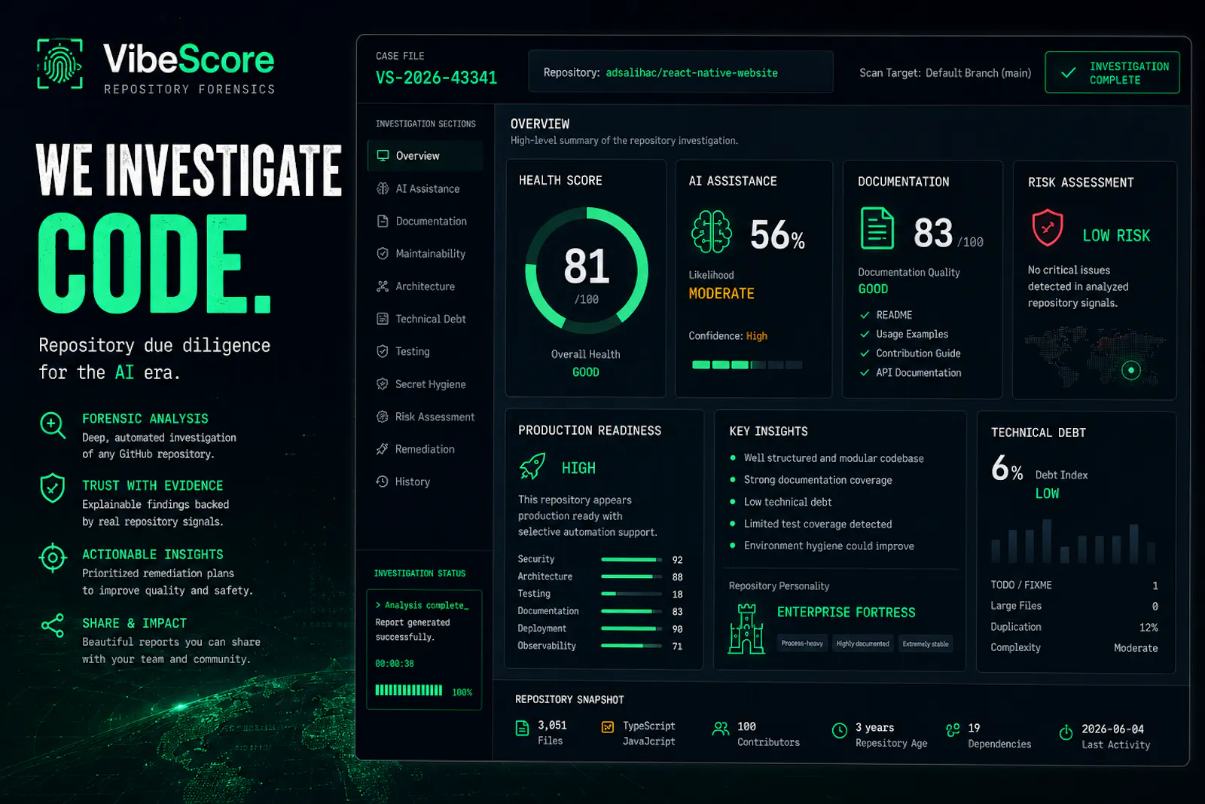
Task: Click the LOW RISK label
Action: pos(1116,236)
